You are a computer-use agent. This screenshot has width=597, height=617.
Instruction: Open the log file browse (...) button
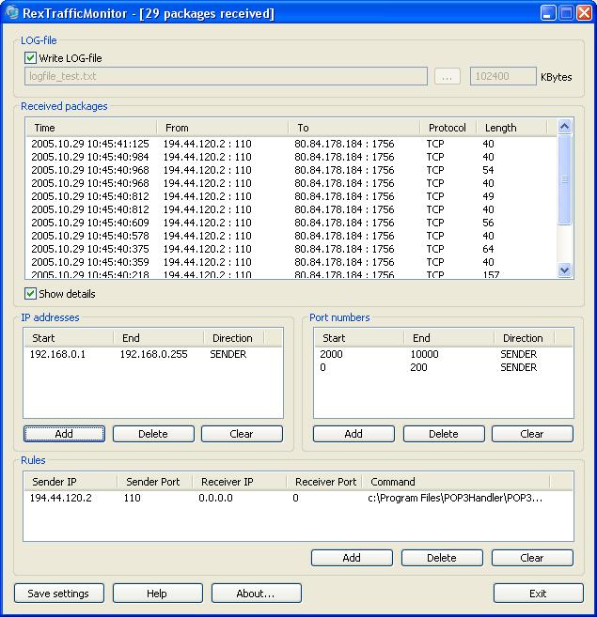click(448, 76)
